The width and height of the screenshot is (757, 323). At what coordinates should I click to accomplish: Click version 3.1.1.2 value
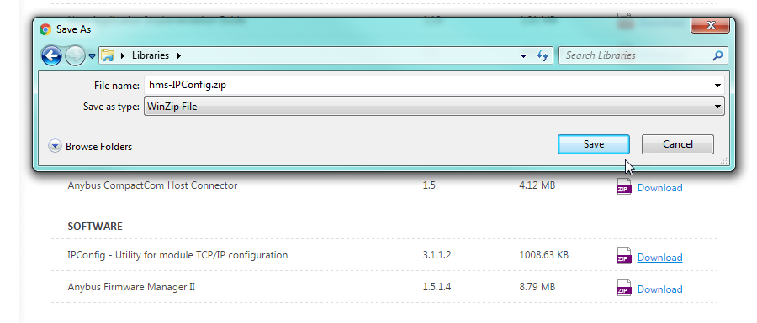pyautogui.click(x=437, y=255)
